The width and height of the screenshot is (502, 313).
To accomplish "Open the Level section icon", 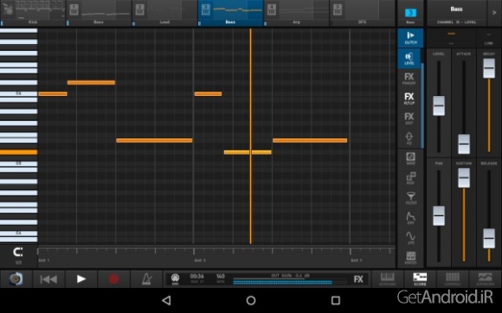I will point(409,58).
